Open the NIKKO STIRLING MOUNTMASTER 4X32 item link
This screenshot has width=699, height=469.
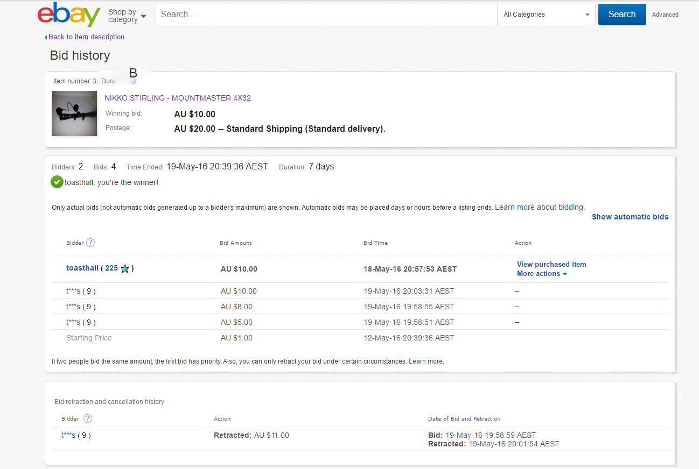click(x=178, y=98)
